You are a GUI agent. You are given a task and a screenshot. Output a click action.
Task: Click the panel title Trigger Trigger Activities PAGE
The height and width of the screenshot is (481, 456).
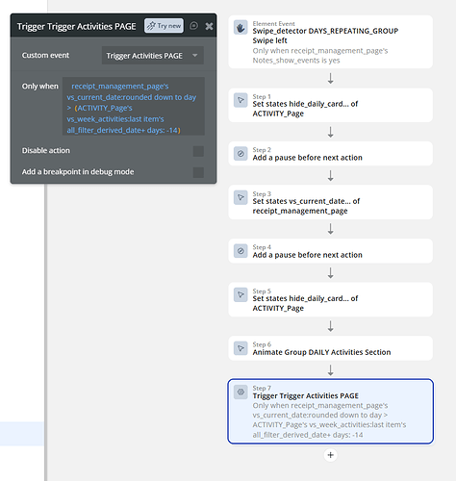point(76,26)
